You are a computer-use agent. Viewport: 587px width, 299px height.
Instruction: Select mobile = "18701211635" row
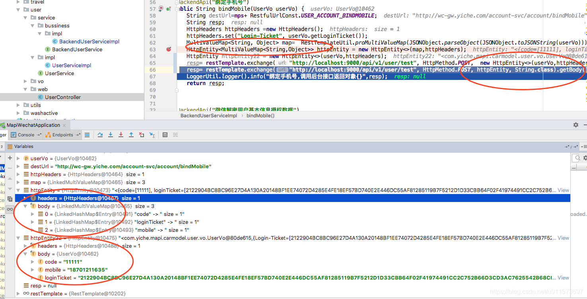point(293,270)
